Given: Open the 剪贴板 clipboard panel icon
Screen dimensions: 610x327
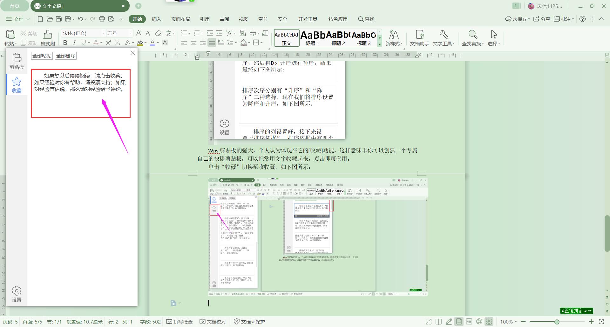Looking at the screenshot, I should tap(17, 61).
